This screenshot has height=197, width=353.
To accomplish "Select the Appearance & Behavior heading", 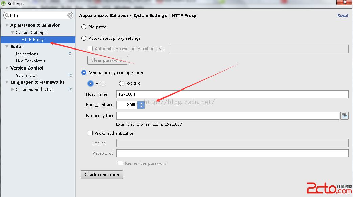I will (35, 25).
